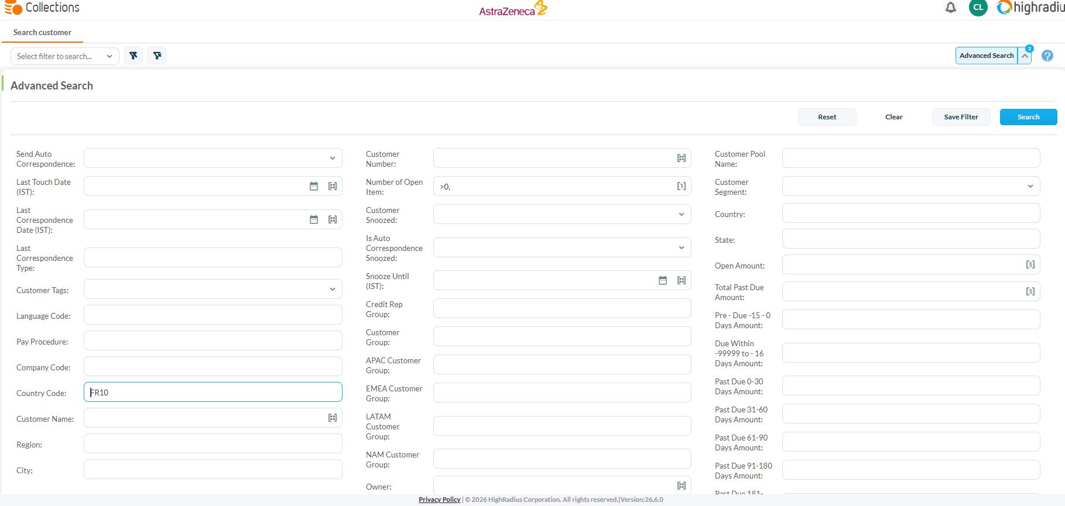
Task: Open the Select filter to search dropdown
Action: click(x=65, y=56)
